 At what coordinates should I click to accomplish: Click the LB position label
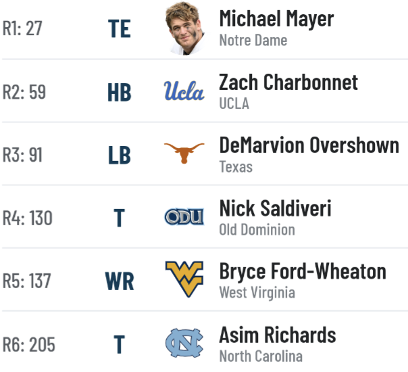pos(120,156)
